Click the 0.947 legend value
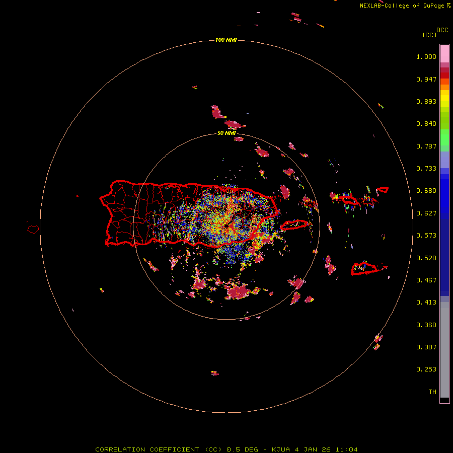This screenshot has width=453, height=453. pos(426,79)
